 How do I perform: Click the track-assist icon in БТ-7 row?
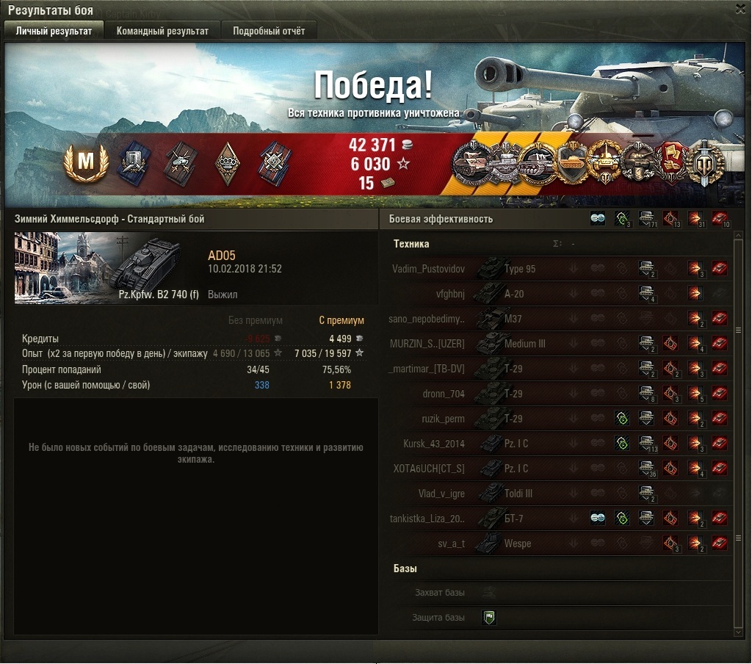598,518
